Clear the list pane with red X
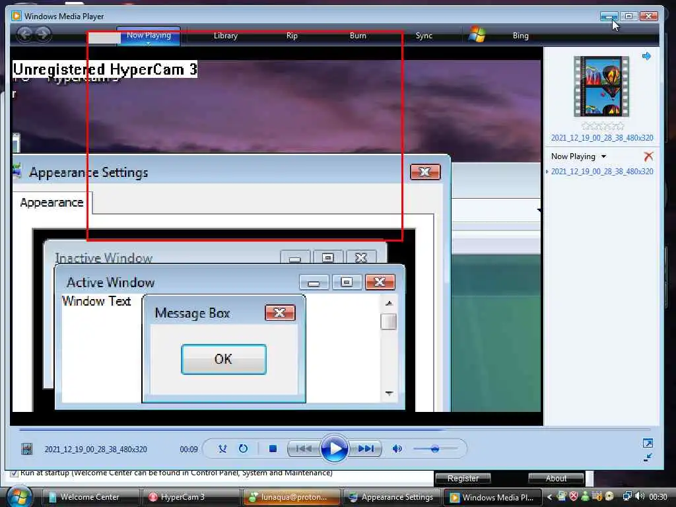The image size is (676, 507). pos(648,156)
